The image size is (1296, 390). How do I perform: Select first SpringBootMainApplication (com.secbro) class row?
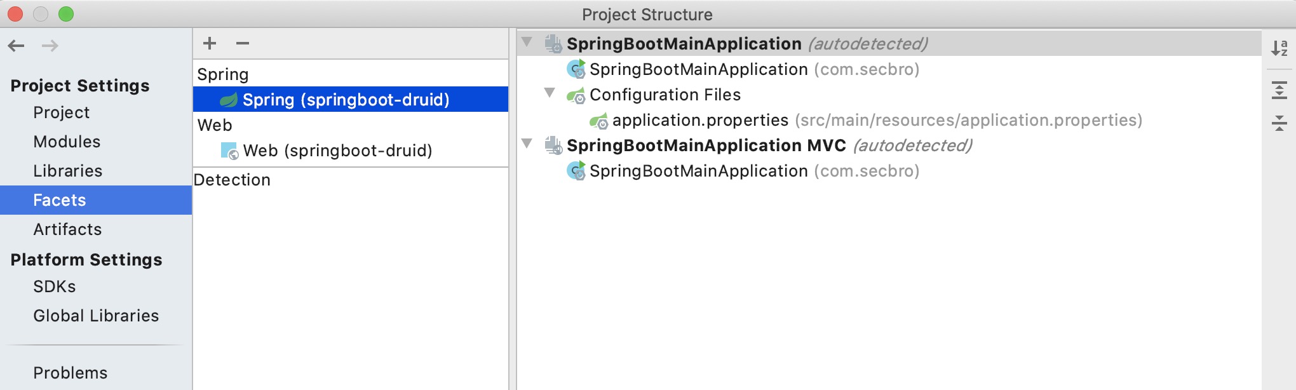click(889, 69)
